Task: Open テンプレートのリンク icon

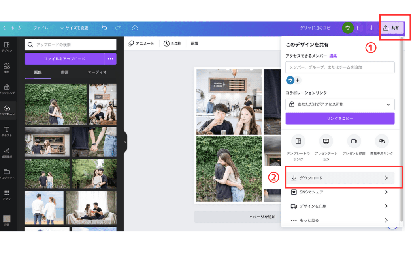Action: click(298, 141)
